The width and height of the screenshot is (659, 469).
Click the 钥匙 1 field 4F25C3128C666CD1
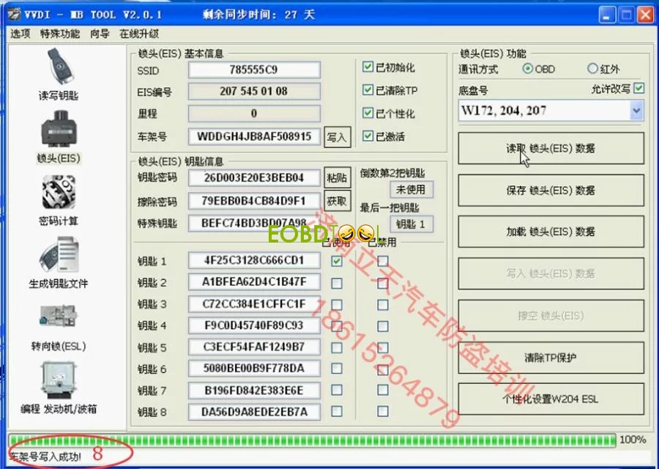(254, 260)
